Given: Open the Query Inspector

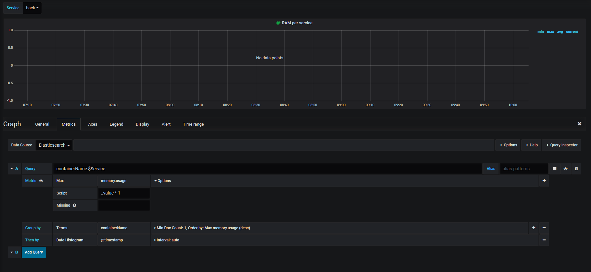Looking at the screenshot, I should [x=562, y=145].
